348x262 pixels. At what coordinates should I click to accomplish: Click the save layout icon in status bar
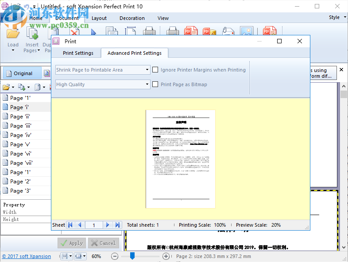tap(65, 256)
